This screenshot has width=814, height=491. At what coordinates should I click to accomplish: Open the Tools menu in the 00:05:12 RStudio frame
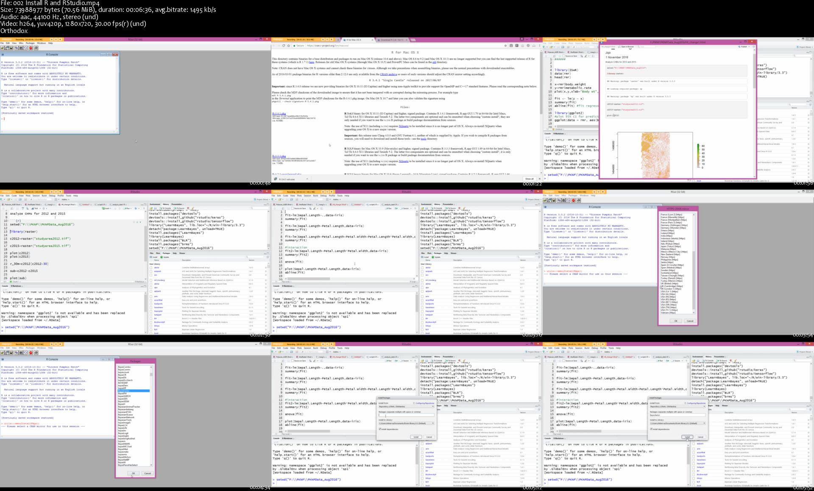[340, 348]
